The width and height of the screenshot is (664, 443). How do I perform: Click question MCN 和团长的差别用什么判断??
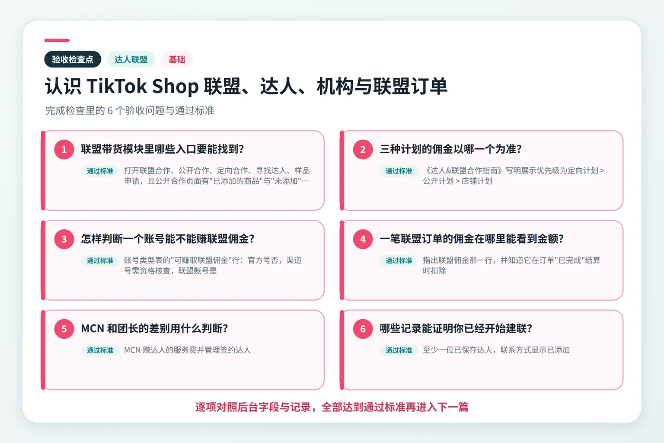155,329
